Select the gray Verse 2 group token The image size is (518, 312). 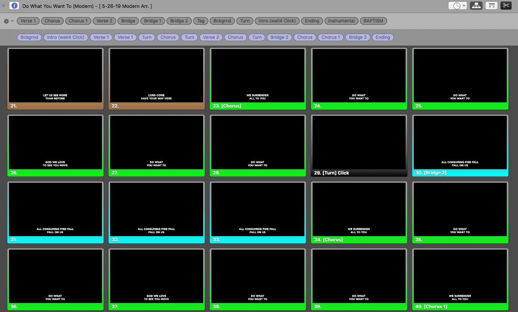(104, 21)
